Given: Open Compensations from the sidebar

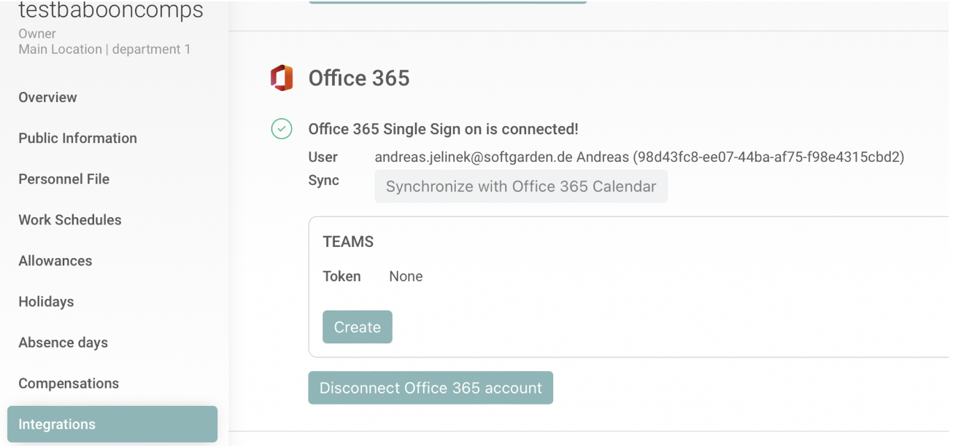Looking at the screenshot, I should (69, 383).
